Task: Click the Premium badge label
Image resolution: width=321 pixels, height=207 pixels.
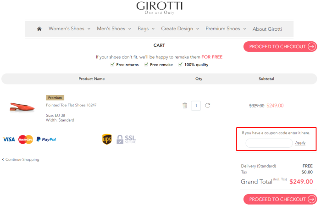Action: point(55,98)
